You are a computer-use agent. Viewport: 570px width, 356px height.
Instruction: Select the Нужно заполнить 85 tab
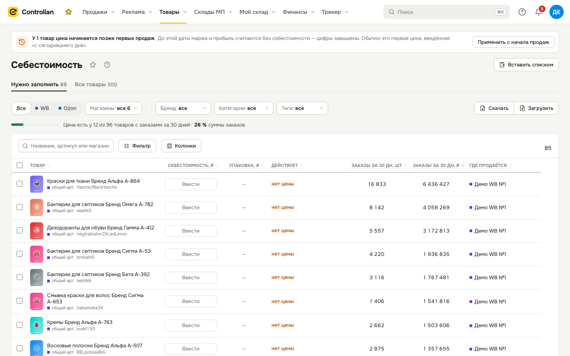coord(39,84)
